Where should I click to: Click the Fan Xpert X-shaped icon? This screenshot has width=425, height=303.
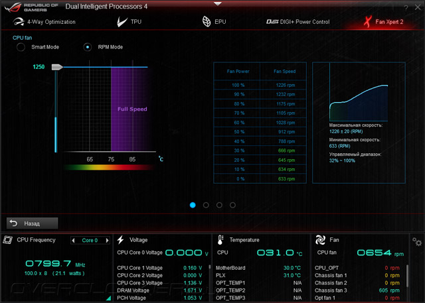click(x=367, y=22)
